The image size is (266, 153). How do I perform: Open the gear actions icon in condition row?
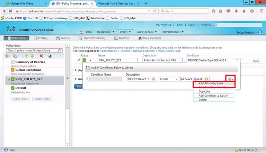[x=230, y=79]
